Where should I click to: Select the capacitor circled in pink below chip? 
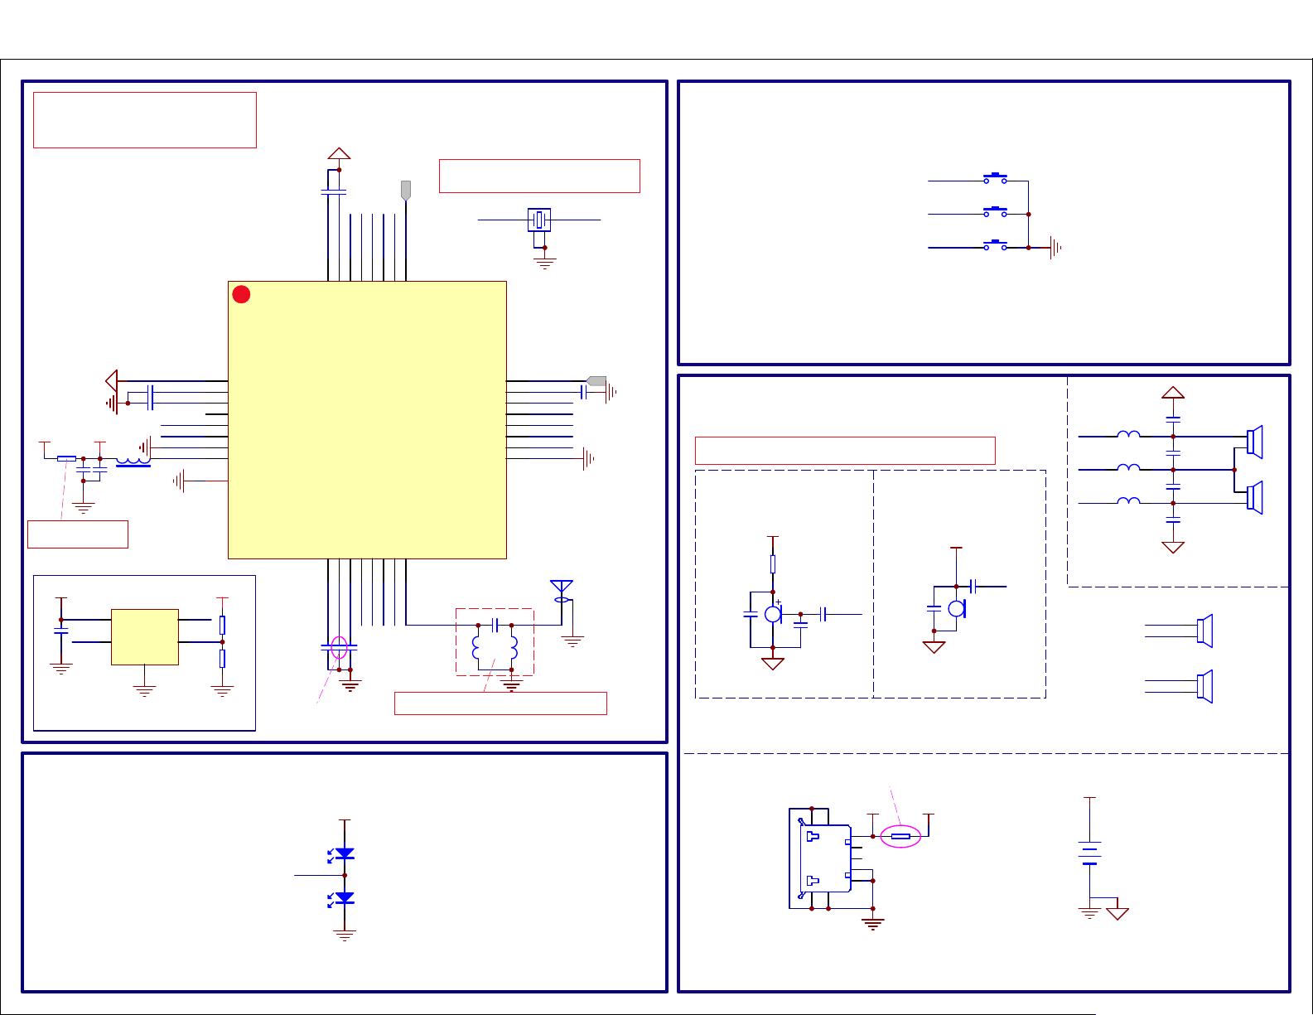click(338, 647)
